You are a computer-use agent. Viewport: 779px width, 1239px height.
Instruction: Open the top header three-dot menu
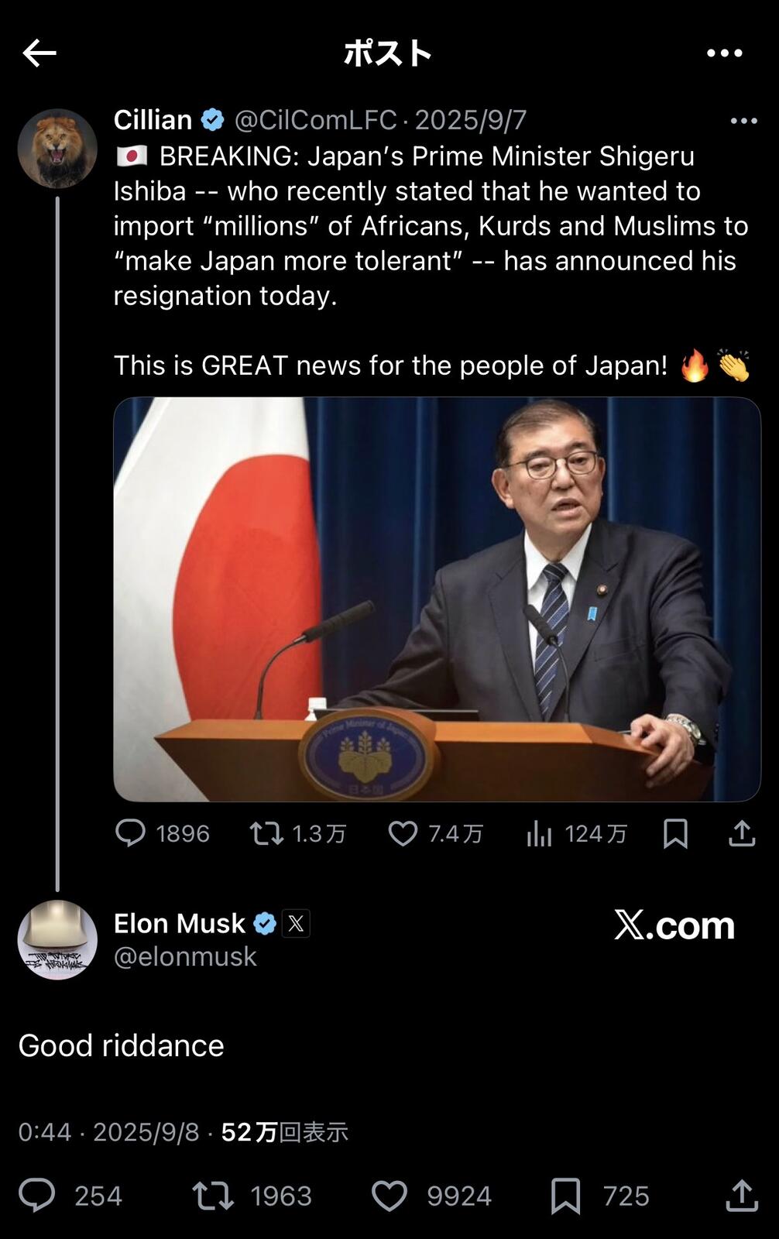(x=724, y=53)
